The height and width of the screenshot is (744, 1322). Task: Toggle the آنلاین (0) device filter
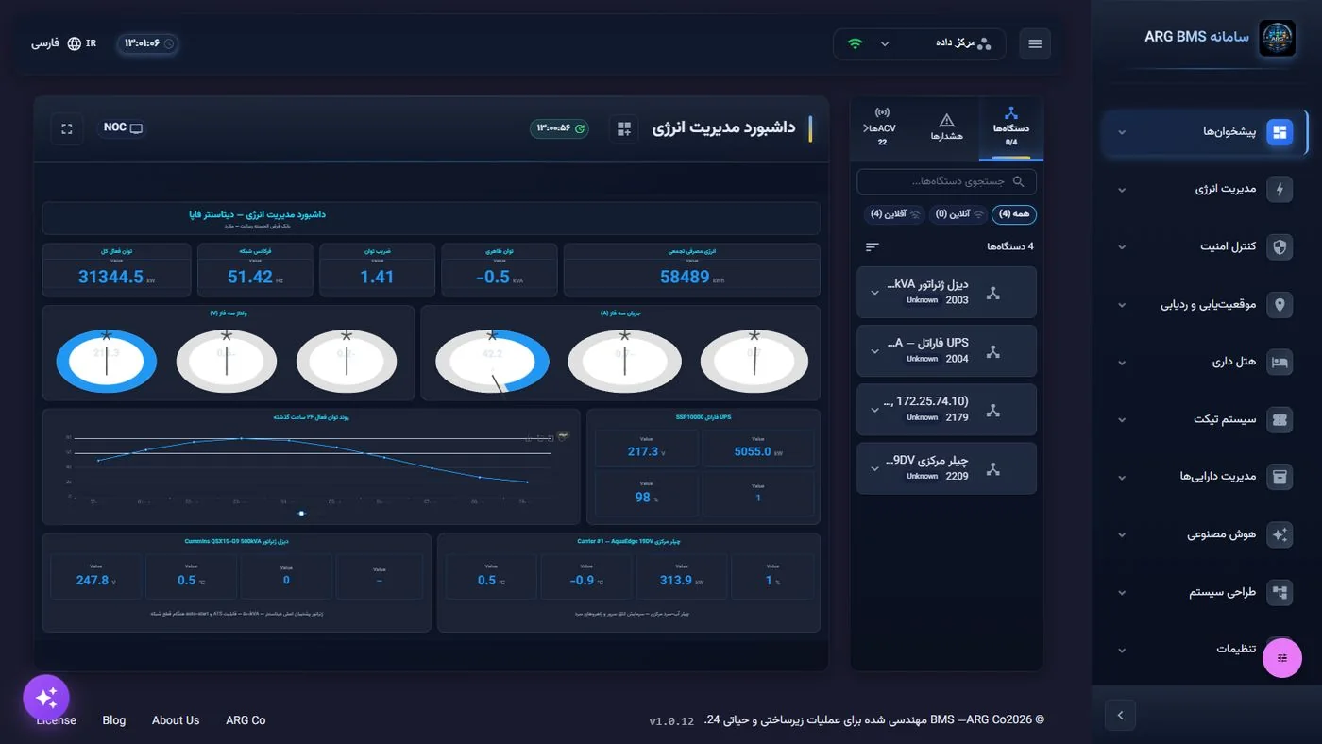[958, 214]
